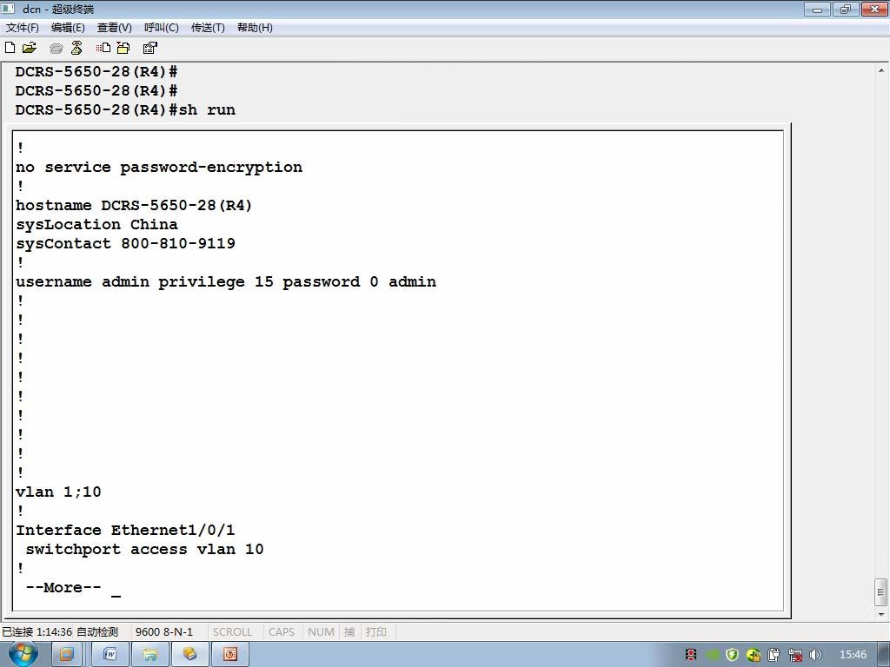
Task: Click the 'sysLocation China' line
Action: (96, 225)
